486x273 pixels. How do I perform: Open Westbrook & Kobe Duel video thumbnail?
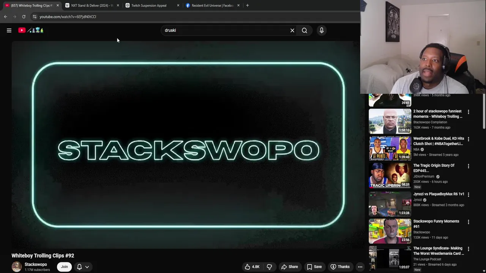(x=390, y=148)
